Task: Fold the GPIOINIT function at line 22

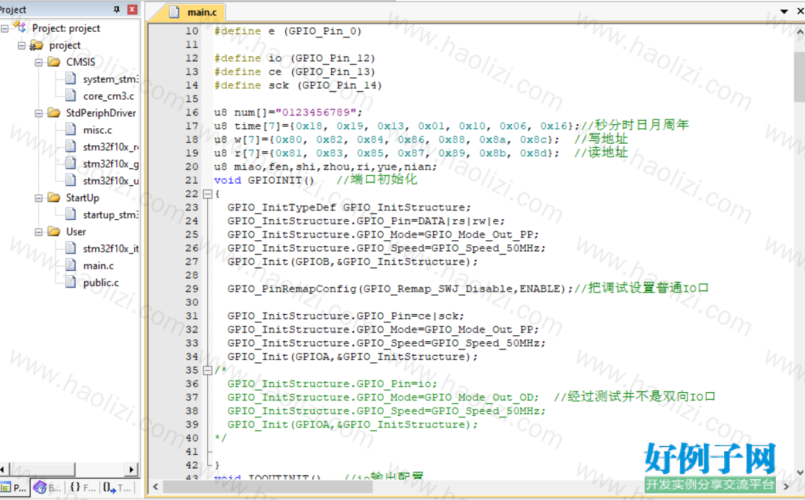Action: coord(207,194)
